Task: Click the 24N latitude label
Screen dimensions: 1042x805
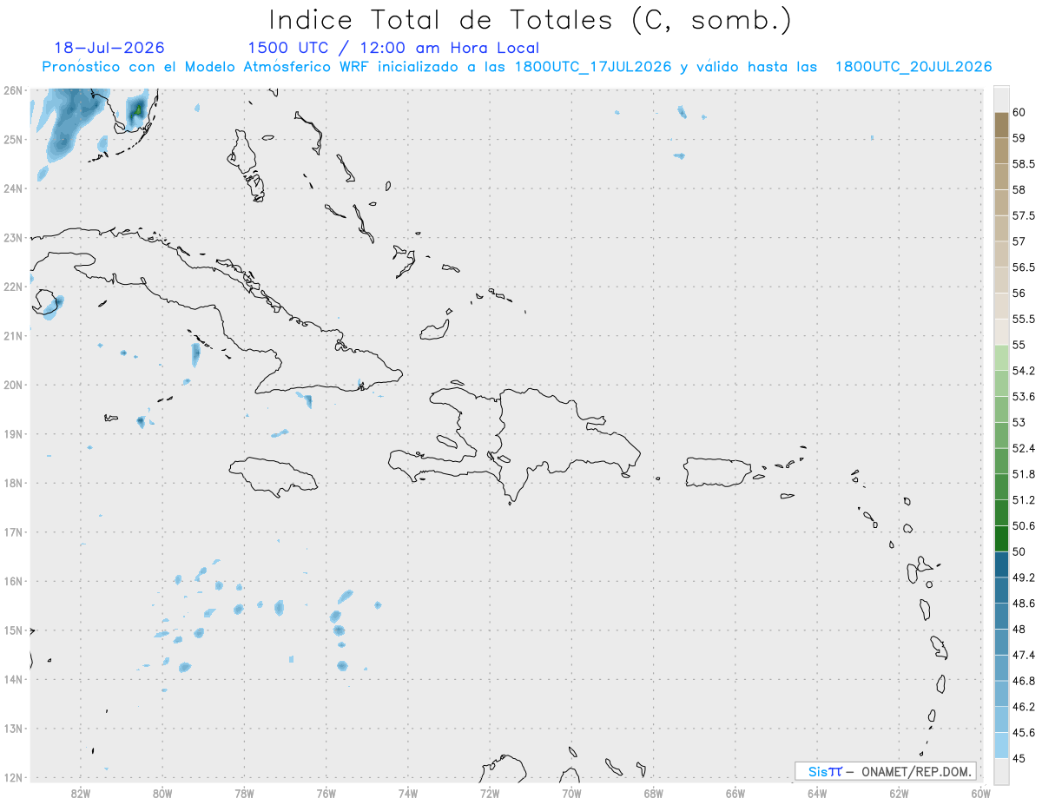Action: click(13, 188)
